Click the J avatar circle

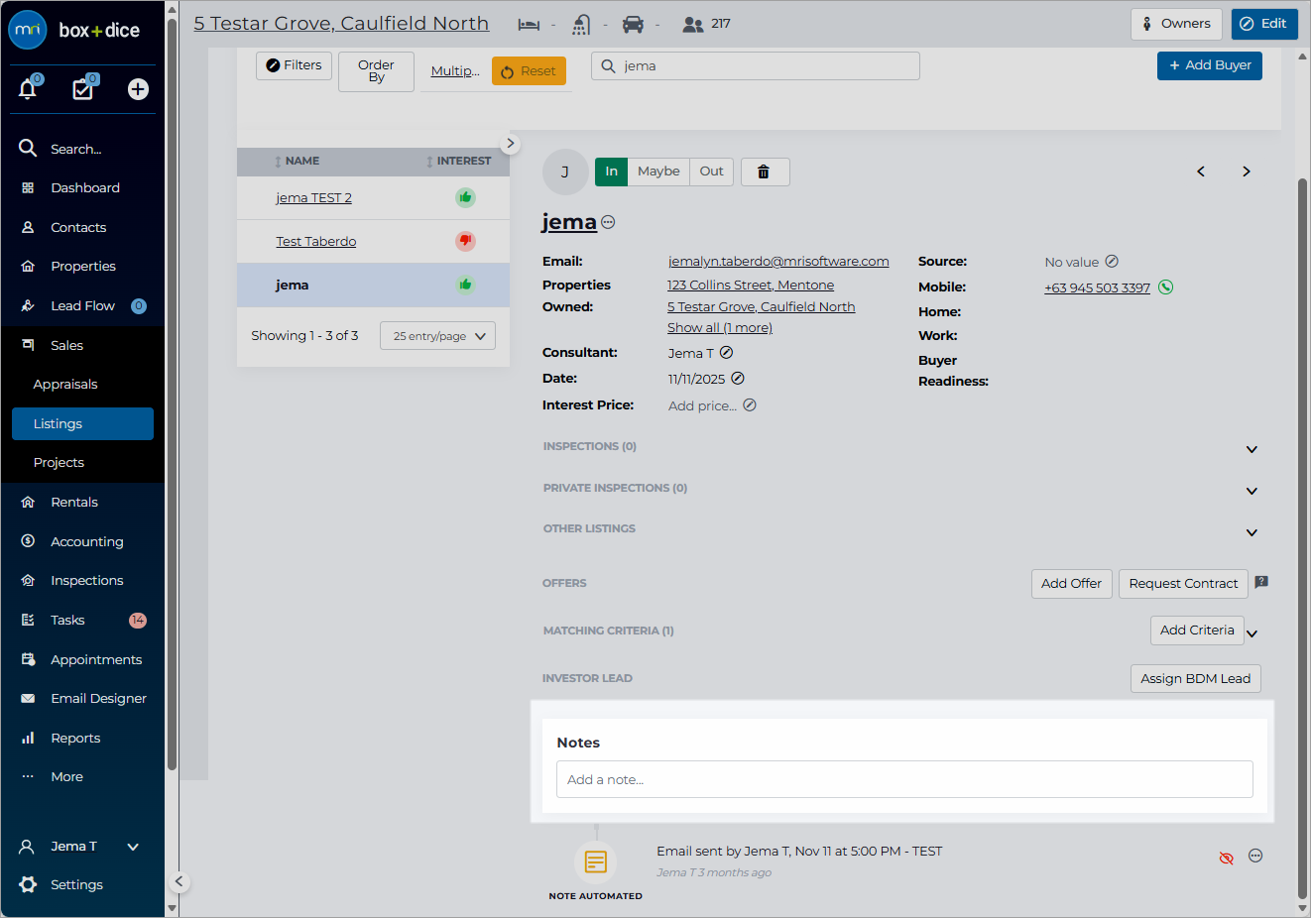[x=565, y=172]
